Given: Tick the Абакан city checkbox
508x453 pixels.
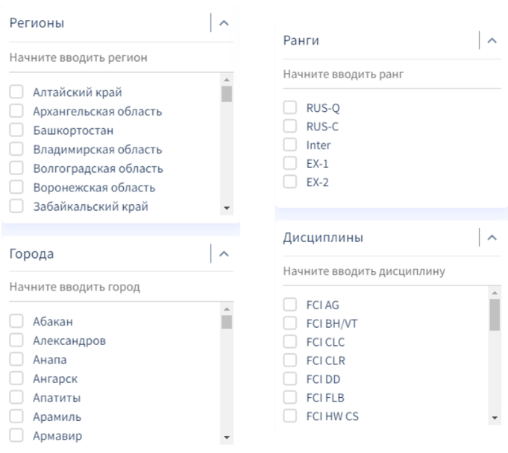Looking at the screenshot, I should click(16, 323).
